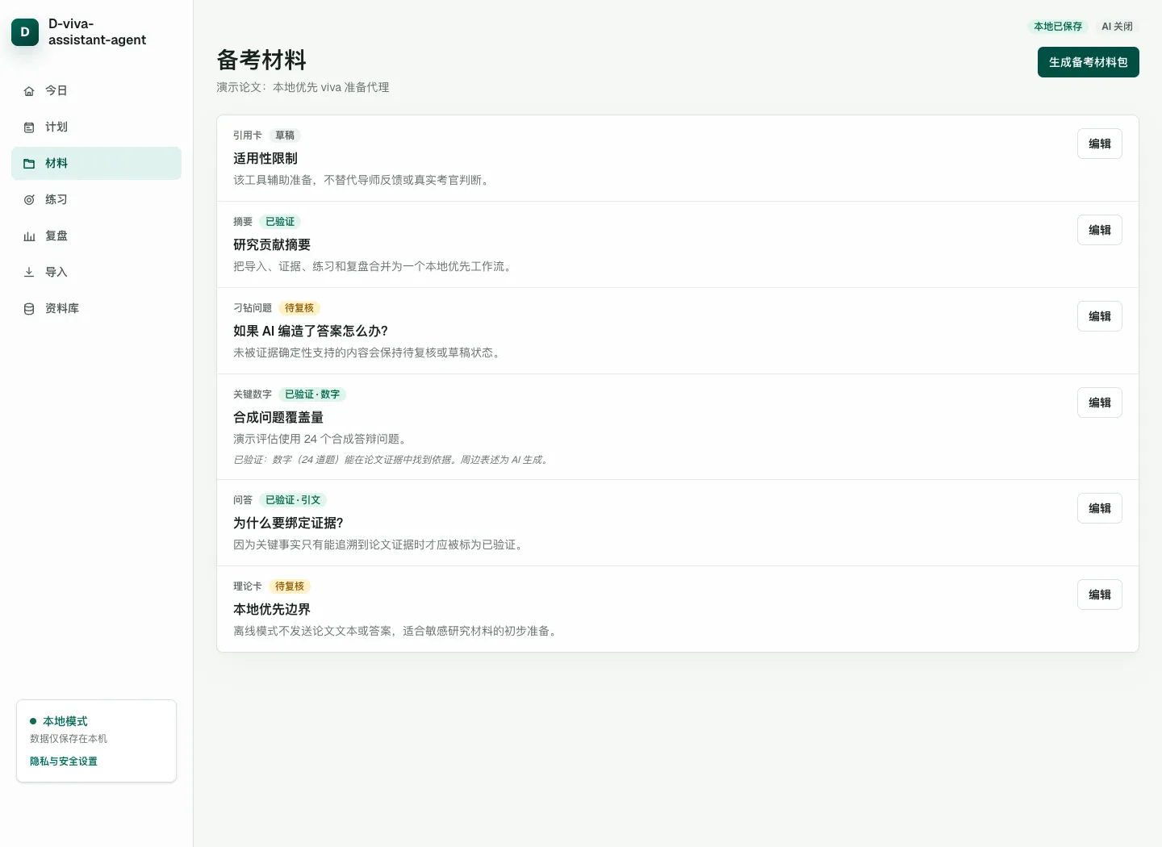Click 生成备考材料包 button
The width and height of the screenshot is (1162, 847).
pyautogui.click(x=1088, y=62)
